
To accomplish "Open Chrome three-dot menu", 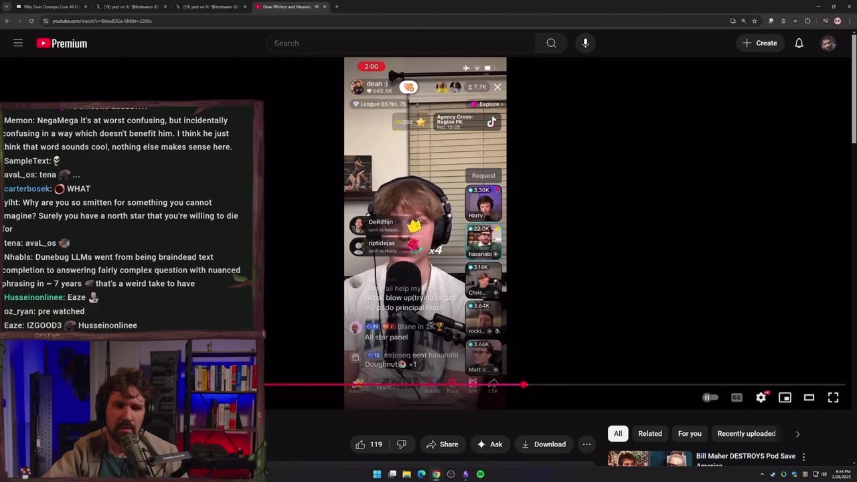I will [x=848, y=21].
